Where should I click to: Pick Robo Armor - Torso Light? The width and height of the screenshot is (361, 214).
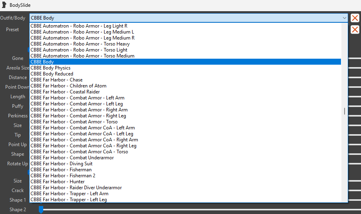[185, 50]
